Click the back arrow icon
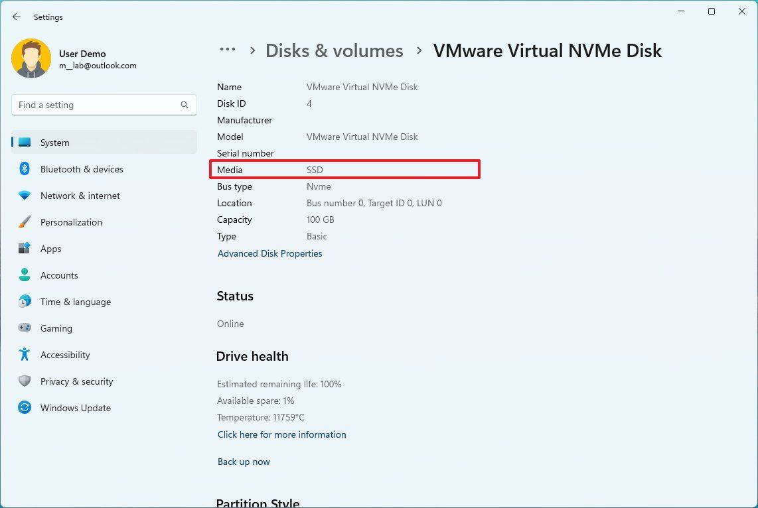758x508 pixels. pyautogui.click(x=17, y=17)
